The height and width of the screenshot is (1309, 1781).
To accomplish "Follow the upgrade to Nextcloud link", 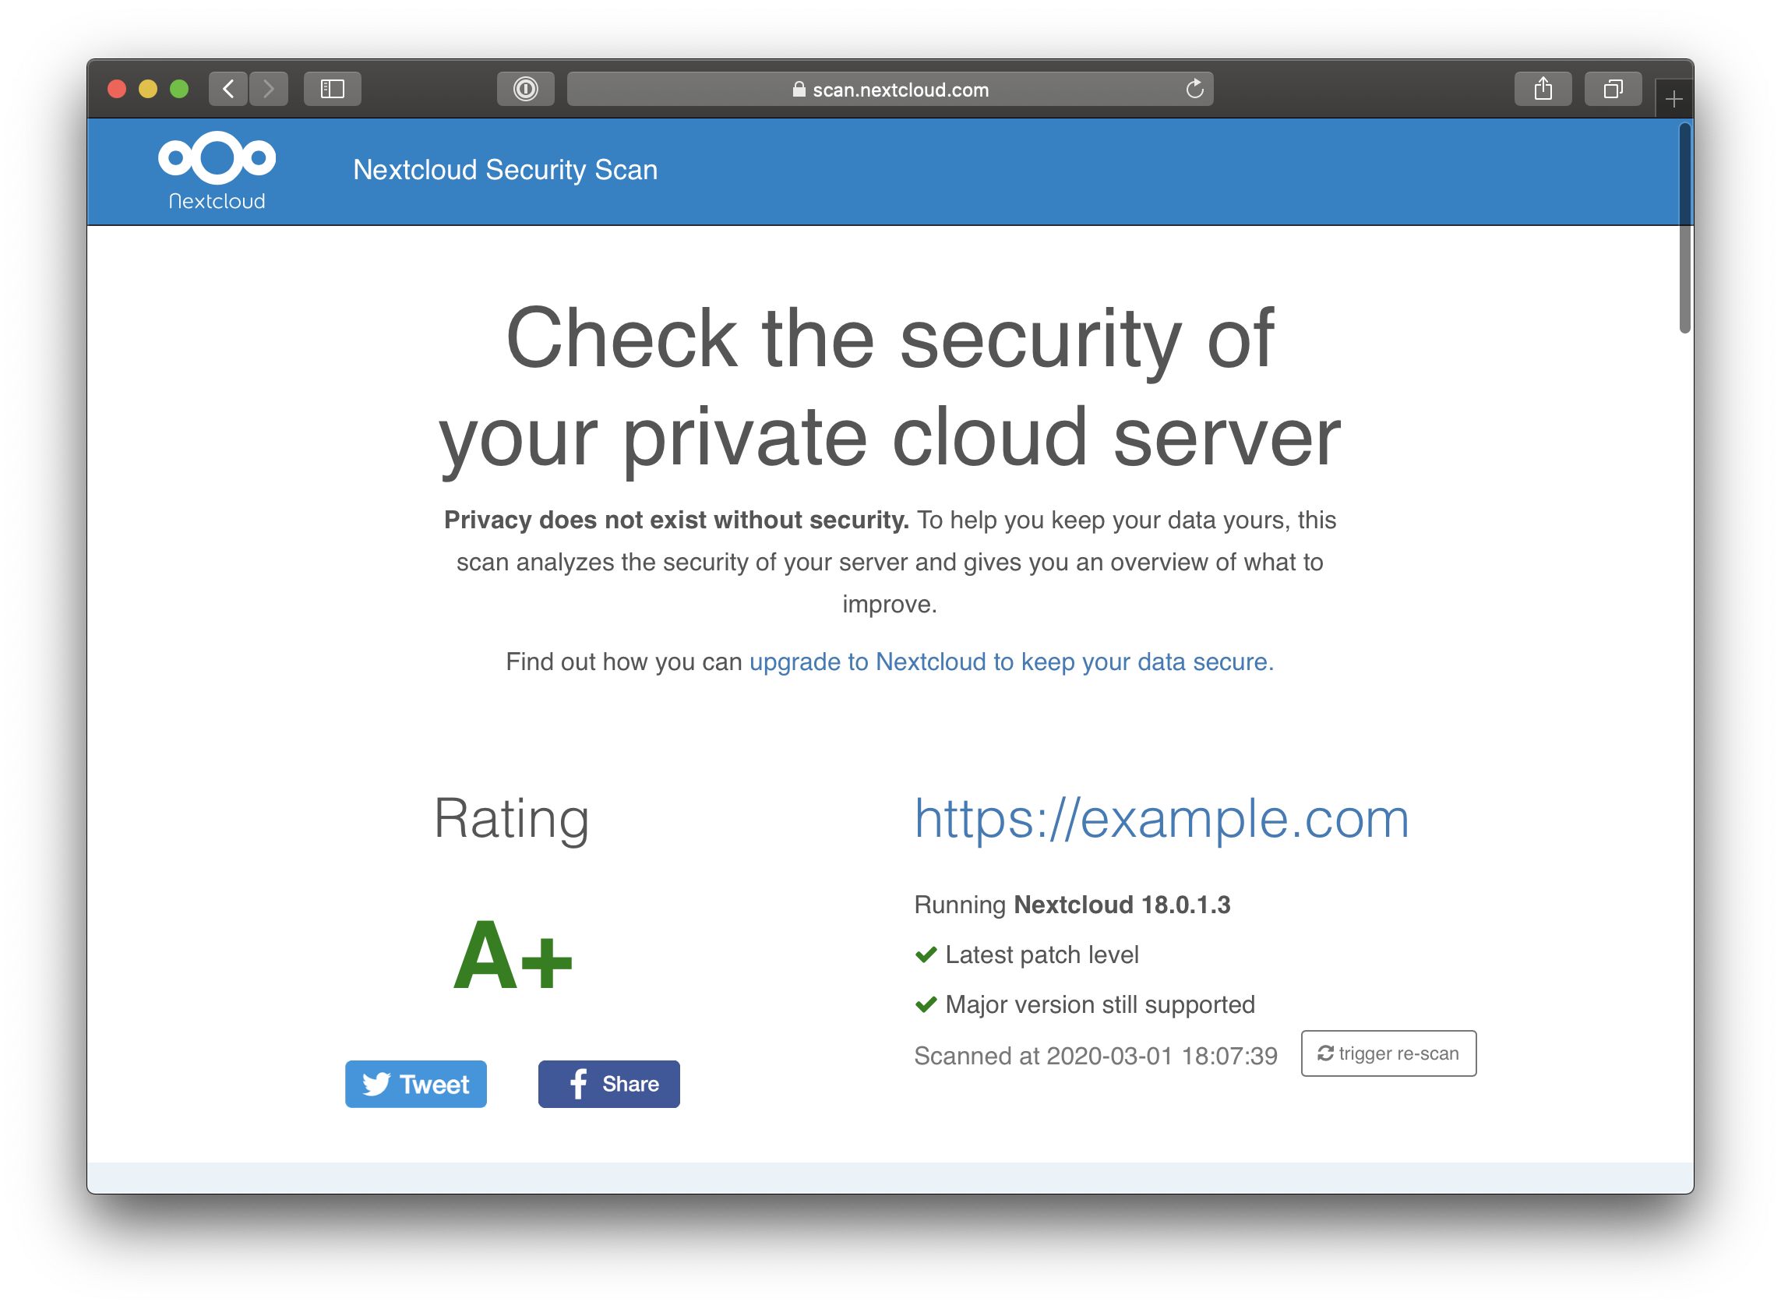I will [1011, 662].
